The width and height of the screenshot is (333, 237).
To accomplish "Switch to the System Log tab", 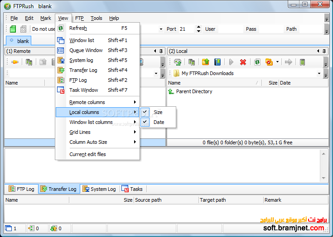I will click(x=99, y=189).
